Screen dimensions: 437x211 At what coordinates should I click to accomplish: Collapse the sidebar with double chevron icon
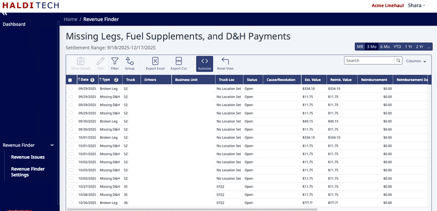pos(5,14)
